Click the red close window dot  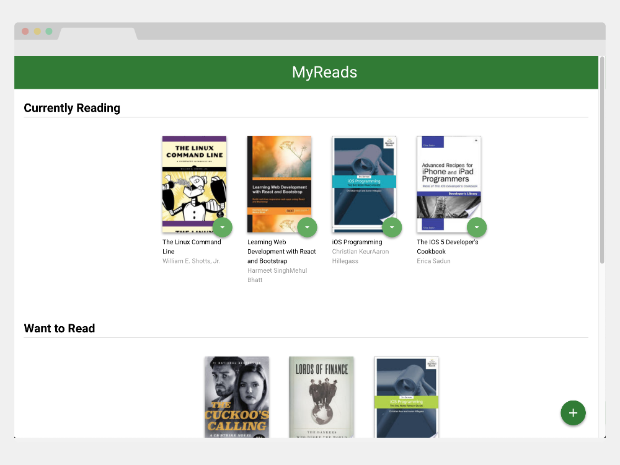coord(25,31)
